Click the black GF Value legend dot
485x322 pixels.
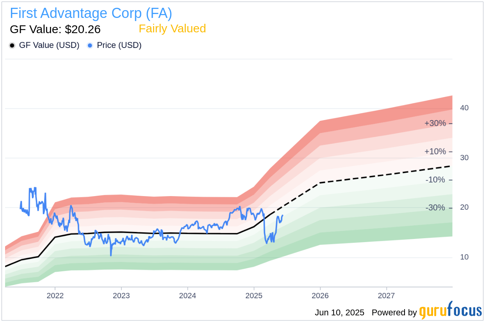coord(12,46)
